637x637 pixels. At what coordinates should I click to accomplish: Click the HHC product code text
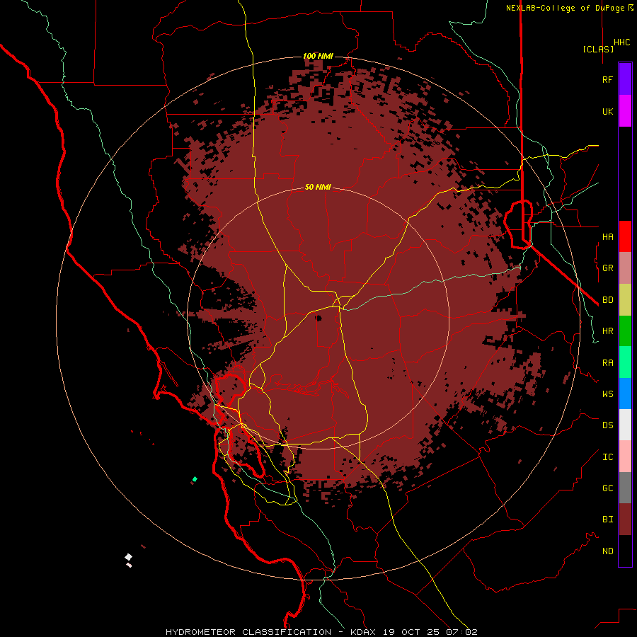click(x=621, y=42)
